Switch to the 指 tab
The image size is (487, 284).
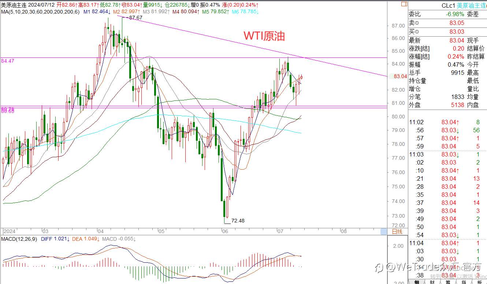point(464,281)
